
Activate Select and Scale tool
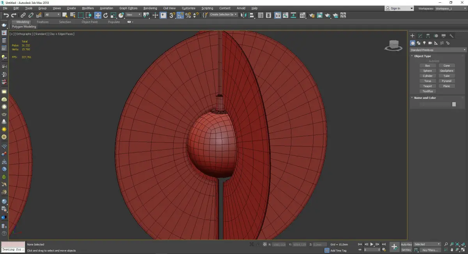(113, 15)
